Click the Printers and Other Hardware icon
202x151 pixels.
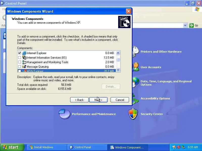click(x=136, y=51)
